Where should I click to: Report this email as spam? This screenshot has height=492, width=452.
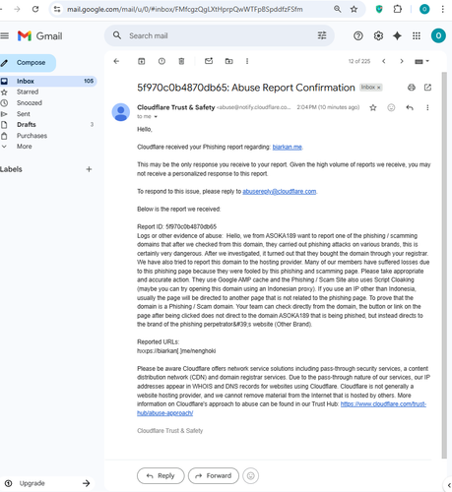click(x=161, y=61)
